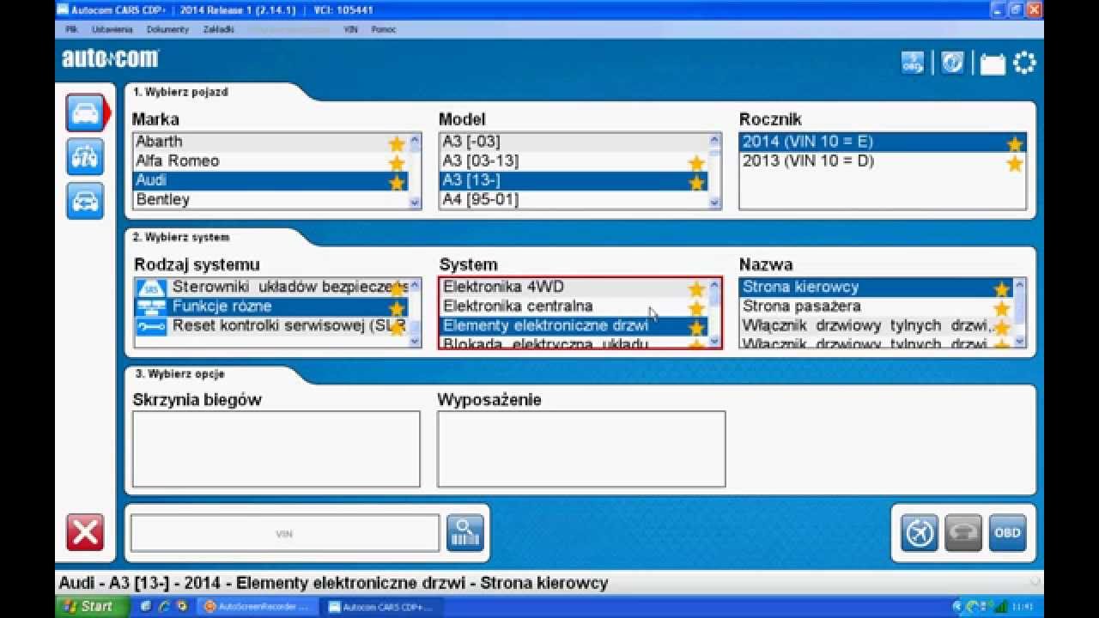The height and width of the screenshot is (618, 1099).
Task: Click up arrow of the Model list scrollbar
Action: [714, 141]
